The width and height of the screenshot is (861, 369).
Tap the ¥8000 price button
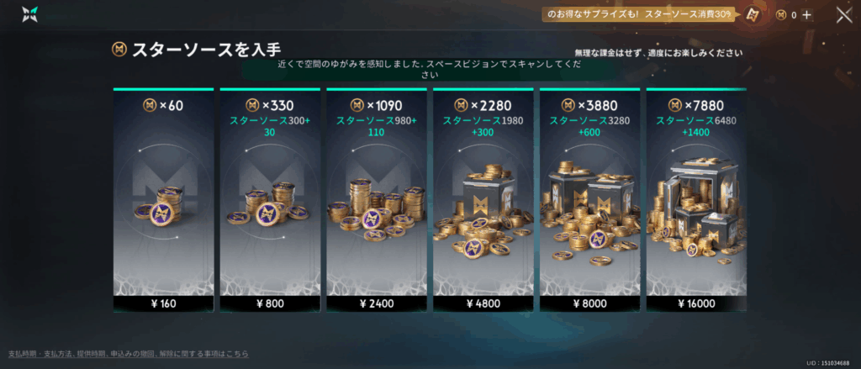coord(589,303)
